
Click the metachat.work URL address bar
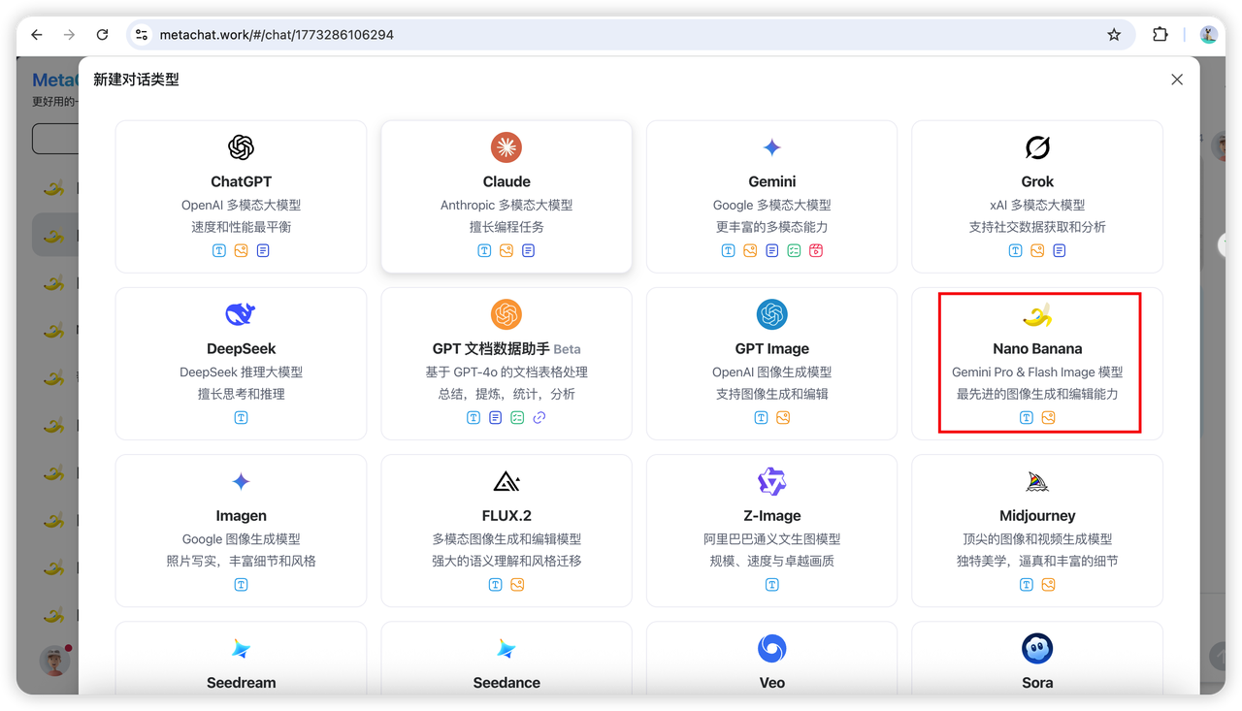631,35
